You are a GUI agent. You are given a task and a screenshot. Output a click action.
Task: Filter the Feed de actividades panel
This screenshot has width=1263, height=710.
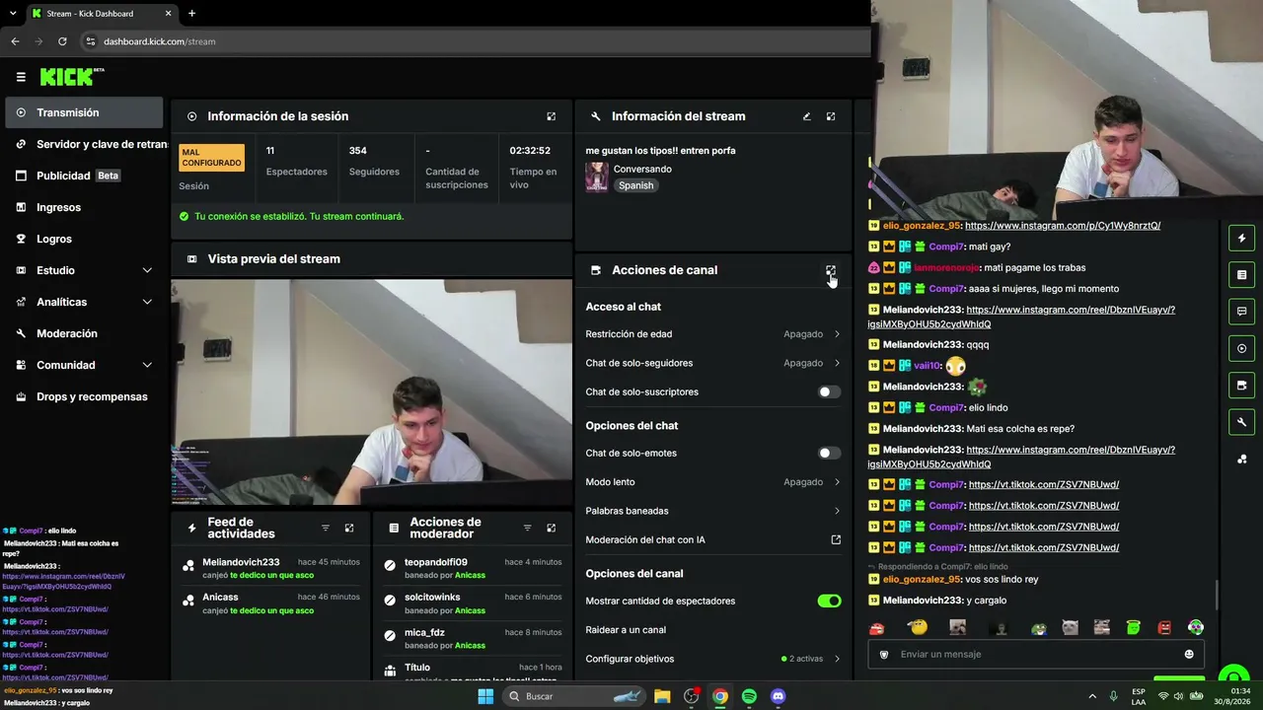point(326,529)
